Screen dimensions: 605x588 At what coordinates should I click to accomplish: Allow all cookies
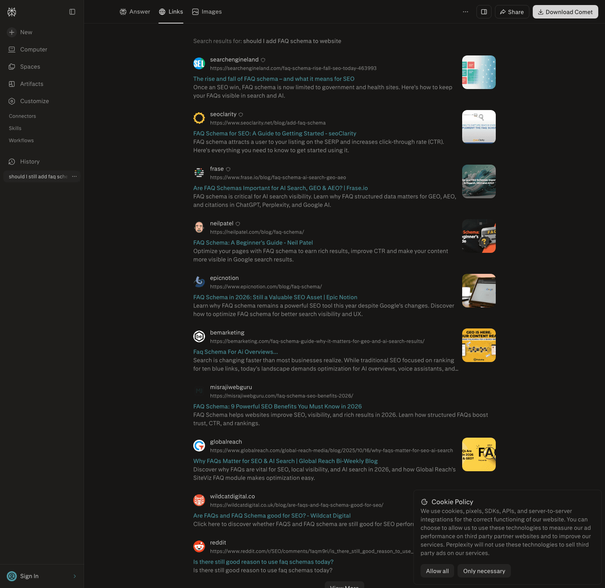point(437,571)
